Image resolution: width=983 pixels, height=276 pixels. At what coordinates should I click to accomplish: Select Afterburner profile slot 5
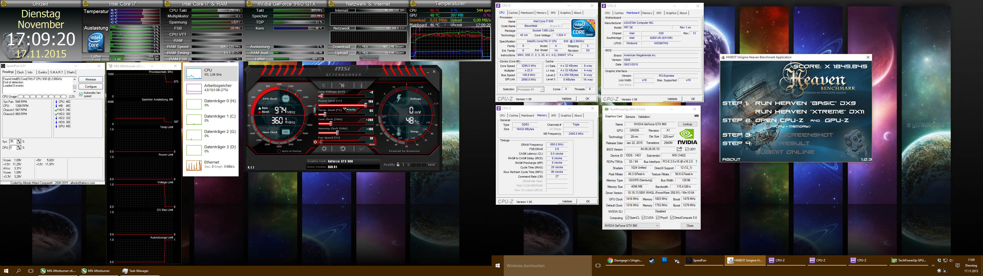pos(424,165)
